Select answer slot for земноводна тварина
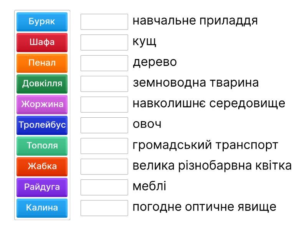 click(x=104, y=84)
